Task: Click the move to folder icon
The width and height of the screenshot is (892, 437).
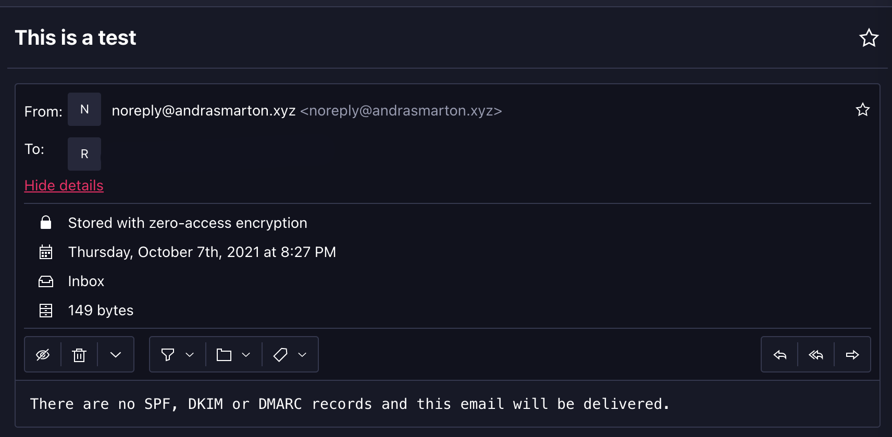Action: point(224,355)
